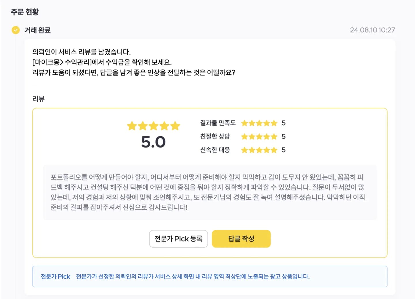The width and height of the screenshot is (415, 299).
Task: Click the 전문가 Pick 등록 button
Action: [x=178, y=239]
